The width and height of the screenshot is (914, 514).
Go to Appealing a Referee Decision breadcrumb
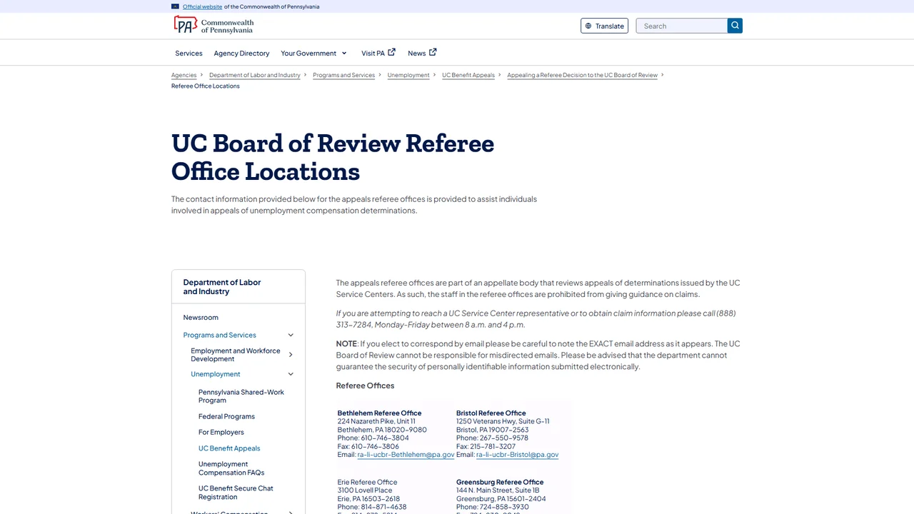582,75
